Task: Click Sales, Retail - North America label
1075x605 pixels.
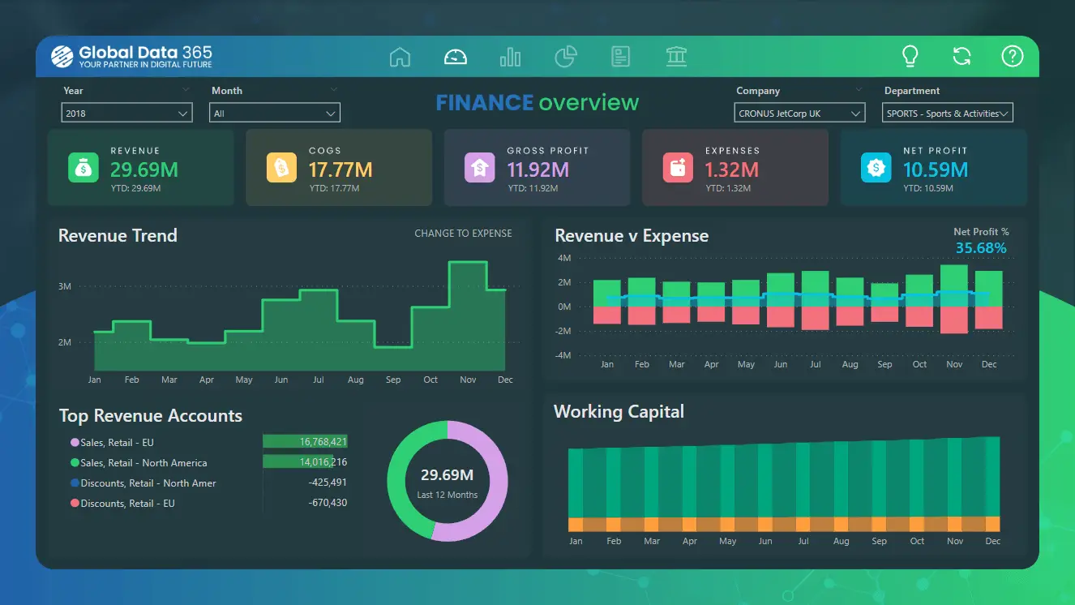Action: pos(143,463)
